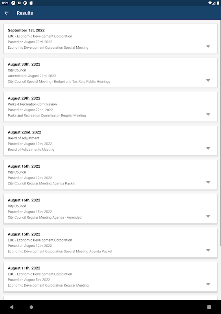Expand City Council Regular Meeting Agenda Packet
This screenshot has width=221, height=314.
(208, 183)
